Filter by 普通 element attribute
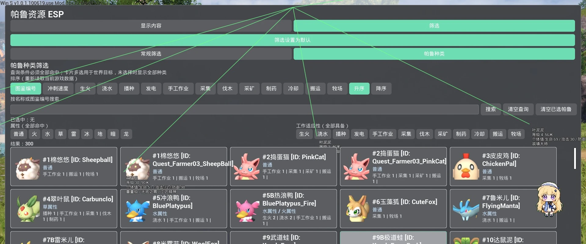Viewport: 586px width, 244px height. click(x=19, y=134)
